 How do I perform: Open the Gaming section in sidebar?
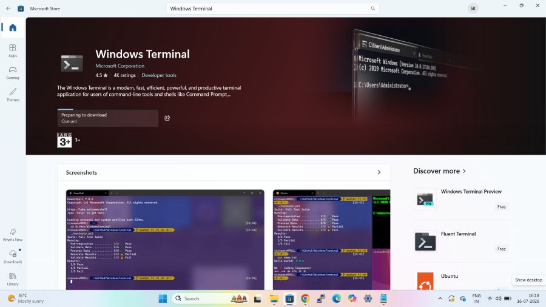[13, 73]
